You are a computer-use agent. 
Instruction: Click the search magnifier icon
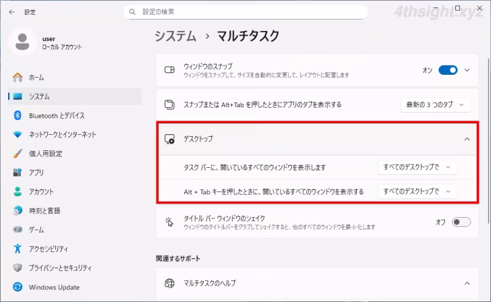click(132, 12)
